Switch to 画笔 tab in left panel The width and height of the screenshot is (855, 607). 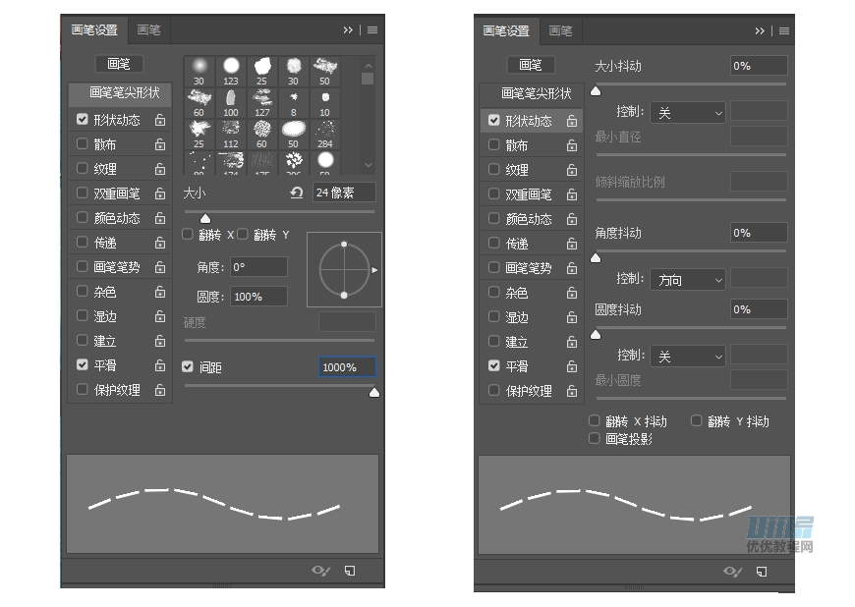pyautogui.click(x=148, y=30)
